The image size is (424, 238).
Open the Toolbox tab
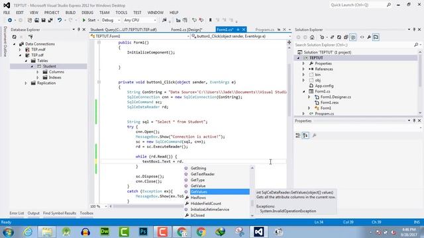point(87,213)
